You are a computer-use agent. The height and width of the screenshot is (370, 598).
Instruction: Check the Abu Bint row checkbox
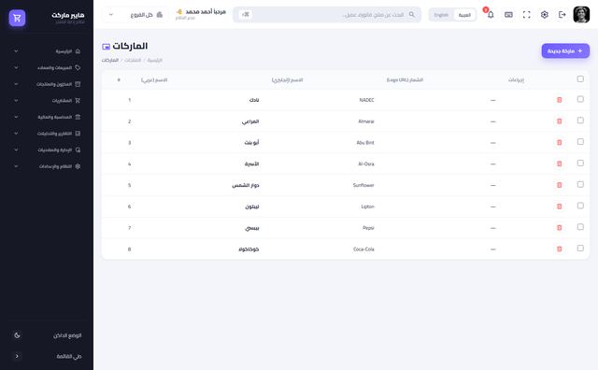point(580,142)
